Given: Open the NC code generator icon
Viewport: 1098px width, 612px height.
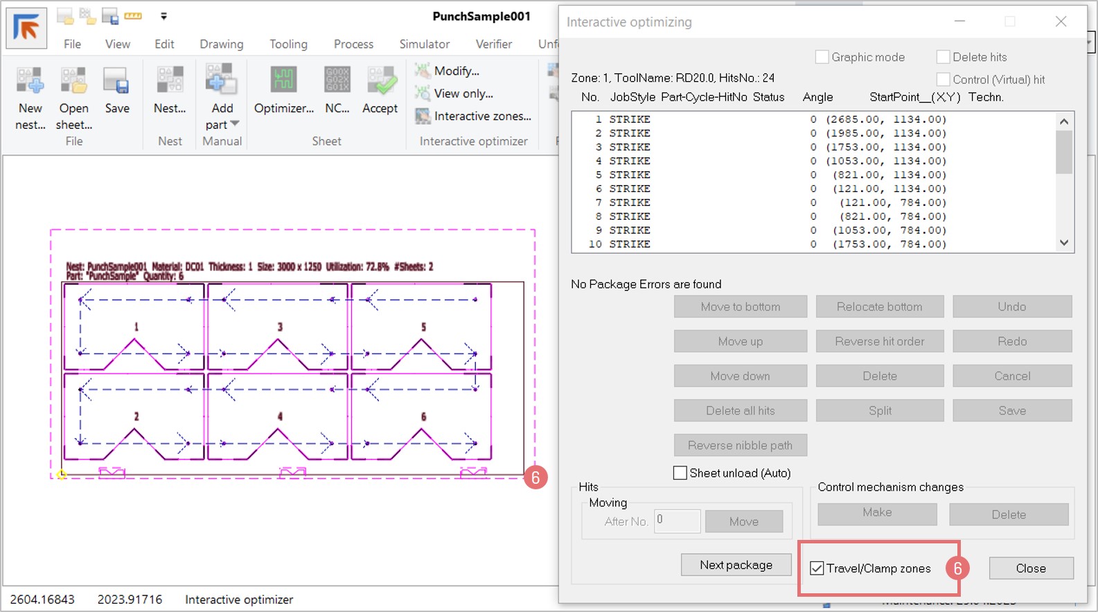Looking at the screenshot, I should tap(337, 82).
